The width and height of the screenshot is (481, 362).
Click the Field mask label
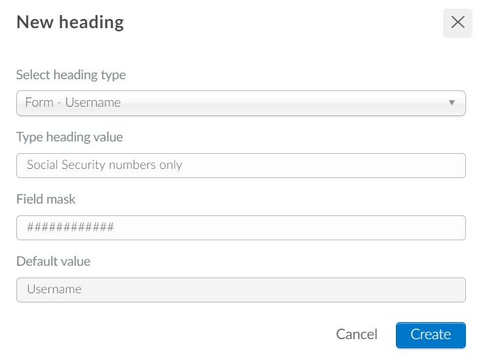point(46,200)
